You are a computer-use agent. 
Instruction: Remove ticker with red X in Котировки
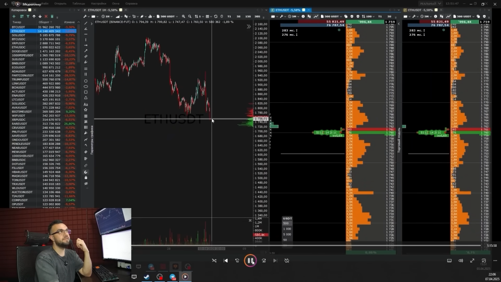[46, 16]
